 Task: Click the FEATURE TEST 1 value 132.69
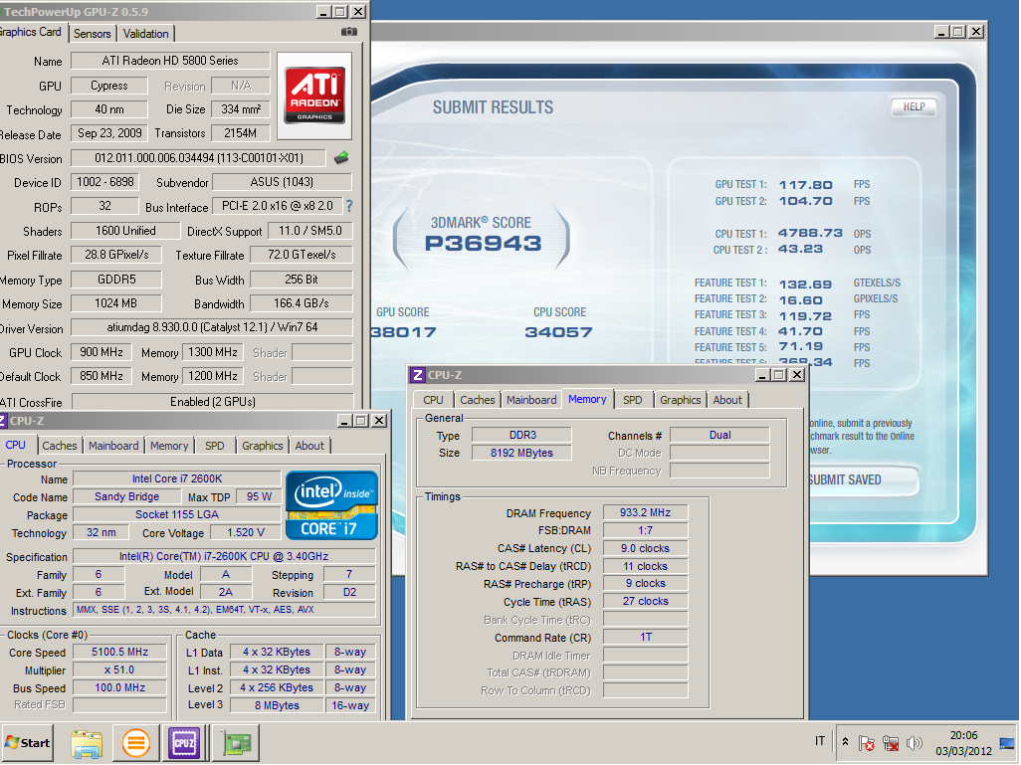pyautogui.click(x=805, y=284)
